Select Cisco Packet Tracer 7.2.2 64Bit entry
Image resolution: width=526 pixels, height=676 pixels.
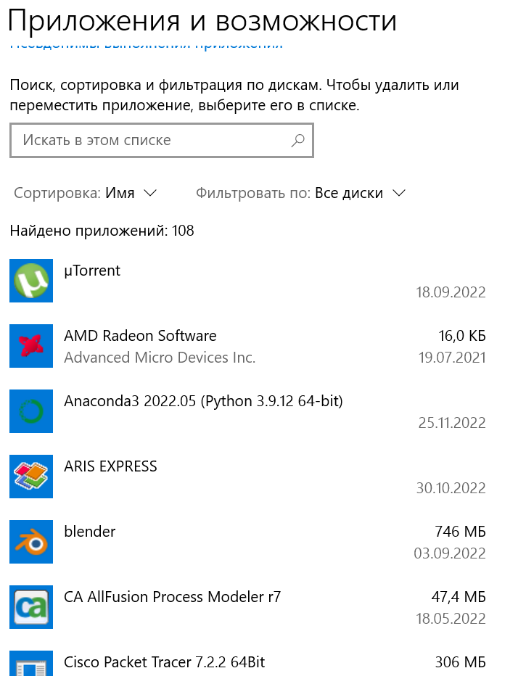247,661
